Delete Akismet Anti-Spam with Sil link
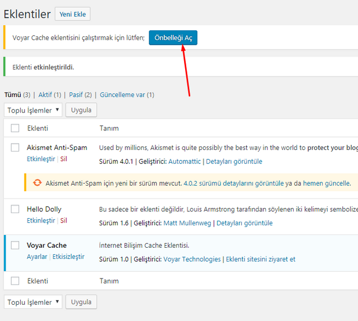This screenshot has width=358, height=321. (x=63, y=159)
